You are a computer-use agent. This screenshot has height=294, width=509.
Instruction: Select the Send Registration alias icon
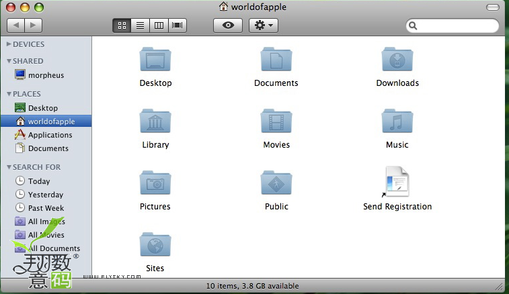(x=396, y=182)
